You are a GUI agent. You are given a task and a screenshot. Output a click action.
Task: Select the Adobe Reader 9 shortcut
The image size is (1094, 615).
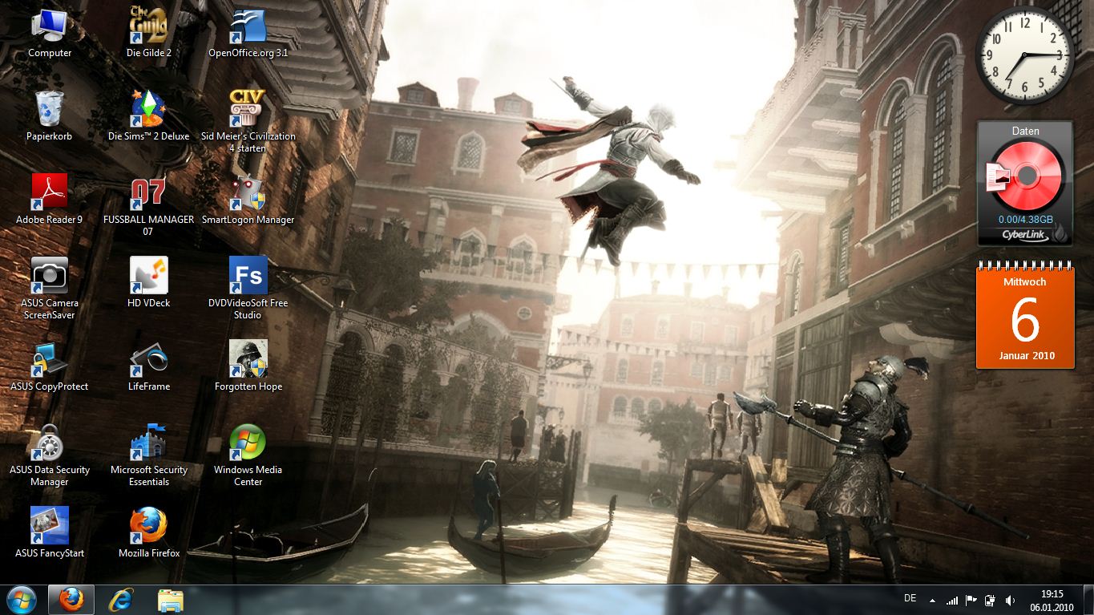point(50,200)
